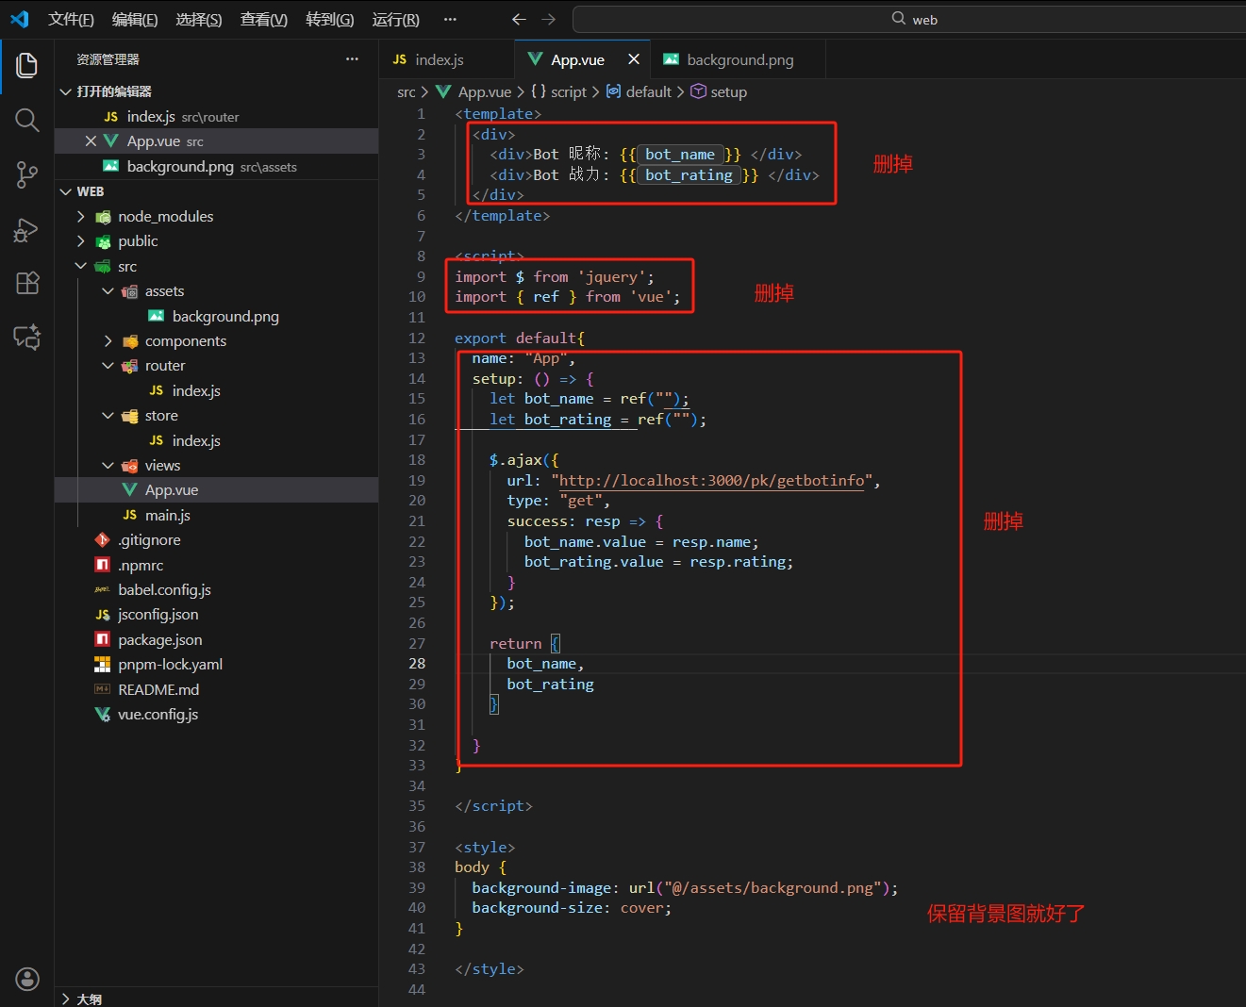Screen dimensions: 1246x1007
Task: Open the Explorer view in activity bar
Action: [26, 65]
